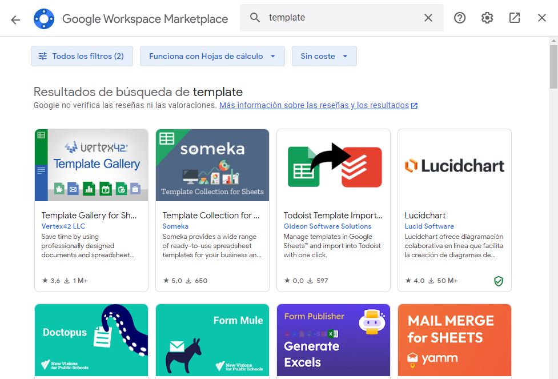The height and width of the screenshot is (379, 558).
Task: Open Todos los filtros (2) button
Action: [x=82, y=56]
